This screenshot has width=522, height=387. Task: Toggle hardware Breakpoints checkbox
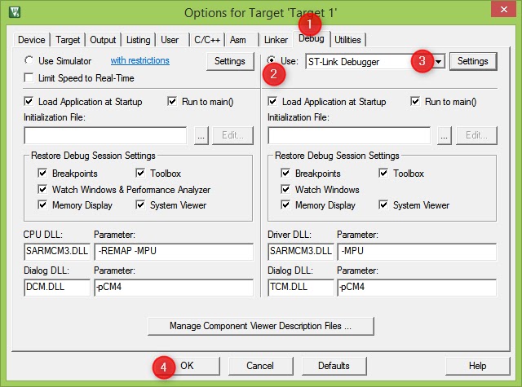(285, 173)
